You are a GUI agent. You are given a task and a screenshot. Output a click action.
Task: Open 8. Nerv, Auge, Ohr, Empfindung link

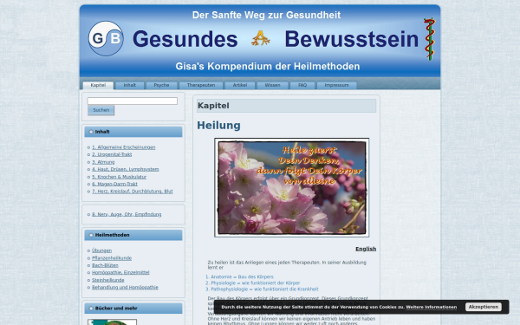coord(127,215)
